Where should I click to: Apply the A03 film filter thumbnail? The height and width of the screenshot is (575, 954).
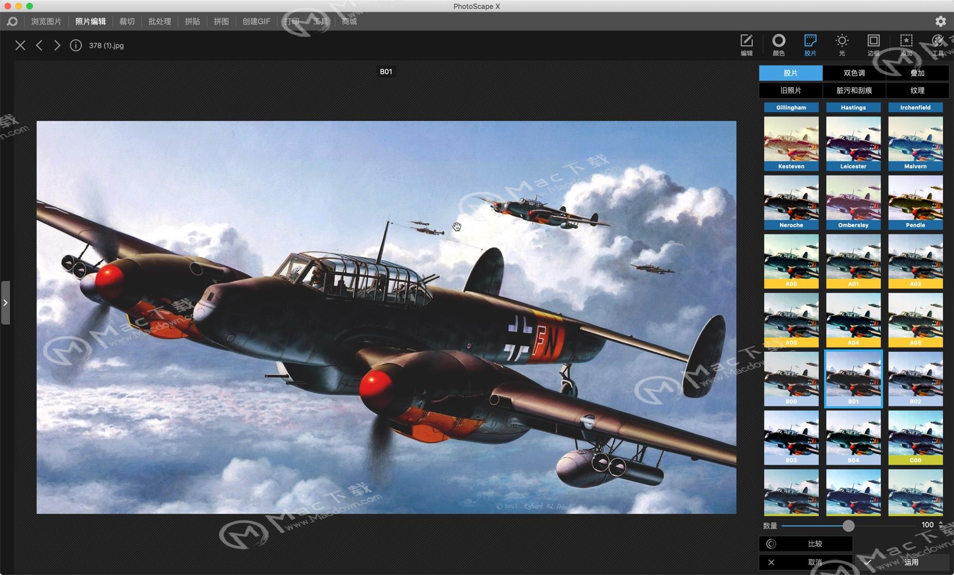(x=791, y=320)
